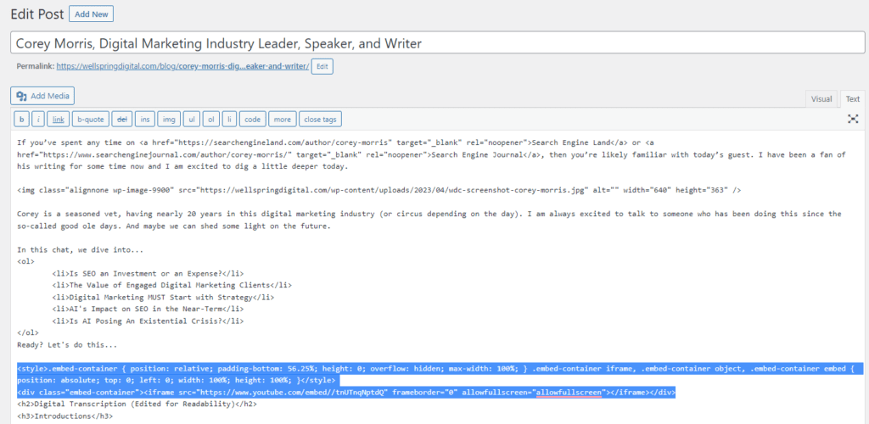The width and height of the screenshot is (869, 424).
Task: Switch to the Visual editor tab
Action: pyautogui.click(x=821, y=99)
